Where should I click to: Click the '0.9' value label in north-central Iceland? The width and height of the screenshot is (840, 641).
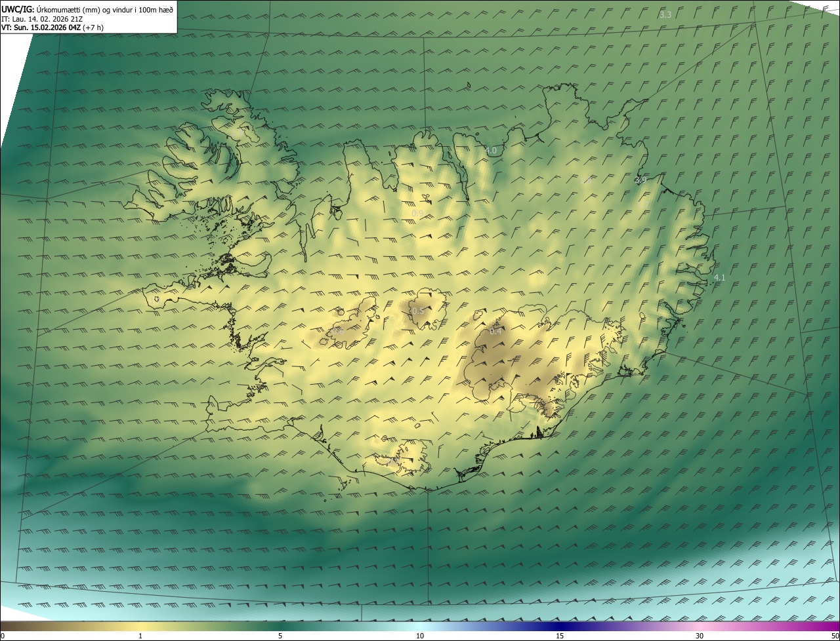417,214
